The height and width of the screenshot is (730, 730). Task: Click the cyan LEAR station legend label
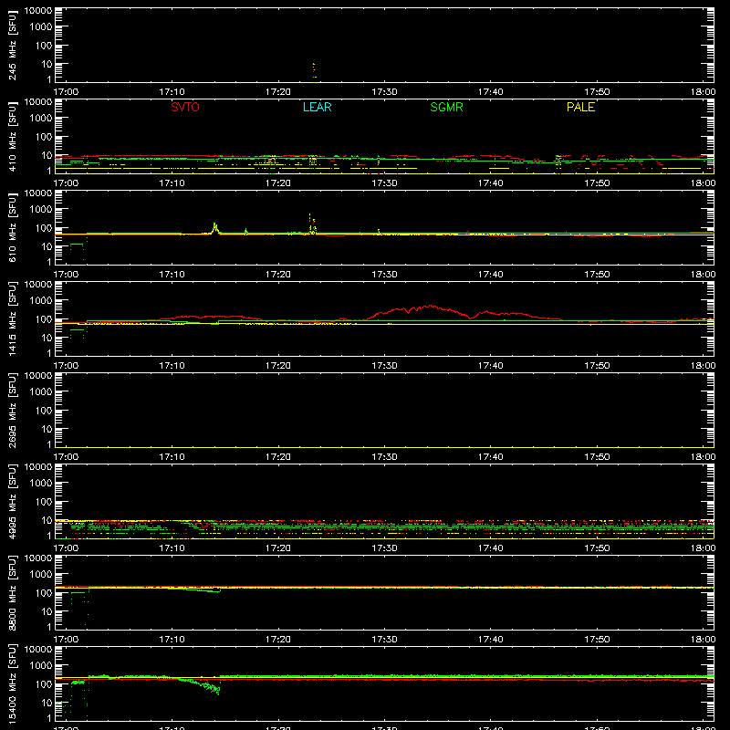[317, 107]
